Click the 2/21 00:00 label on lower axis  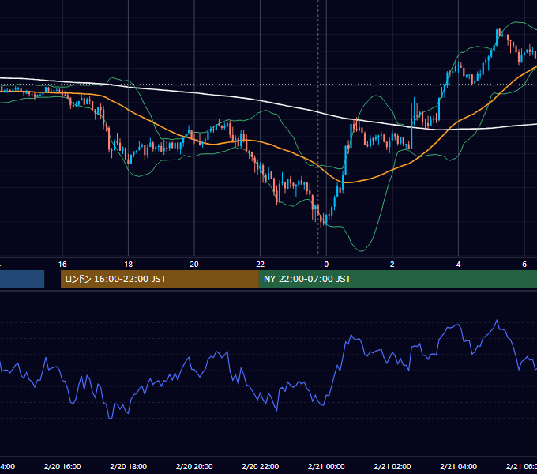click(x=326, y=466)
